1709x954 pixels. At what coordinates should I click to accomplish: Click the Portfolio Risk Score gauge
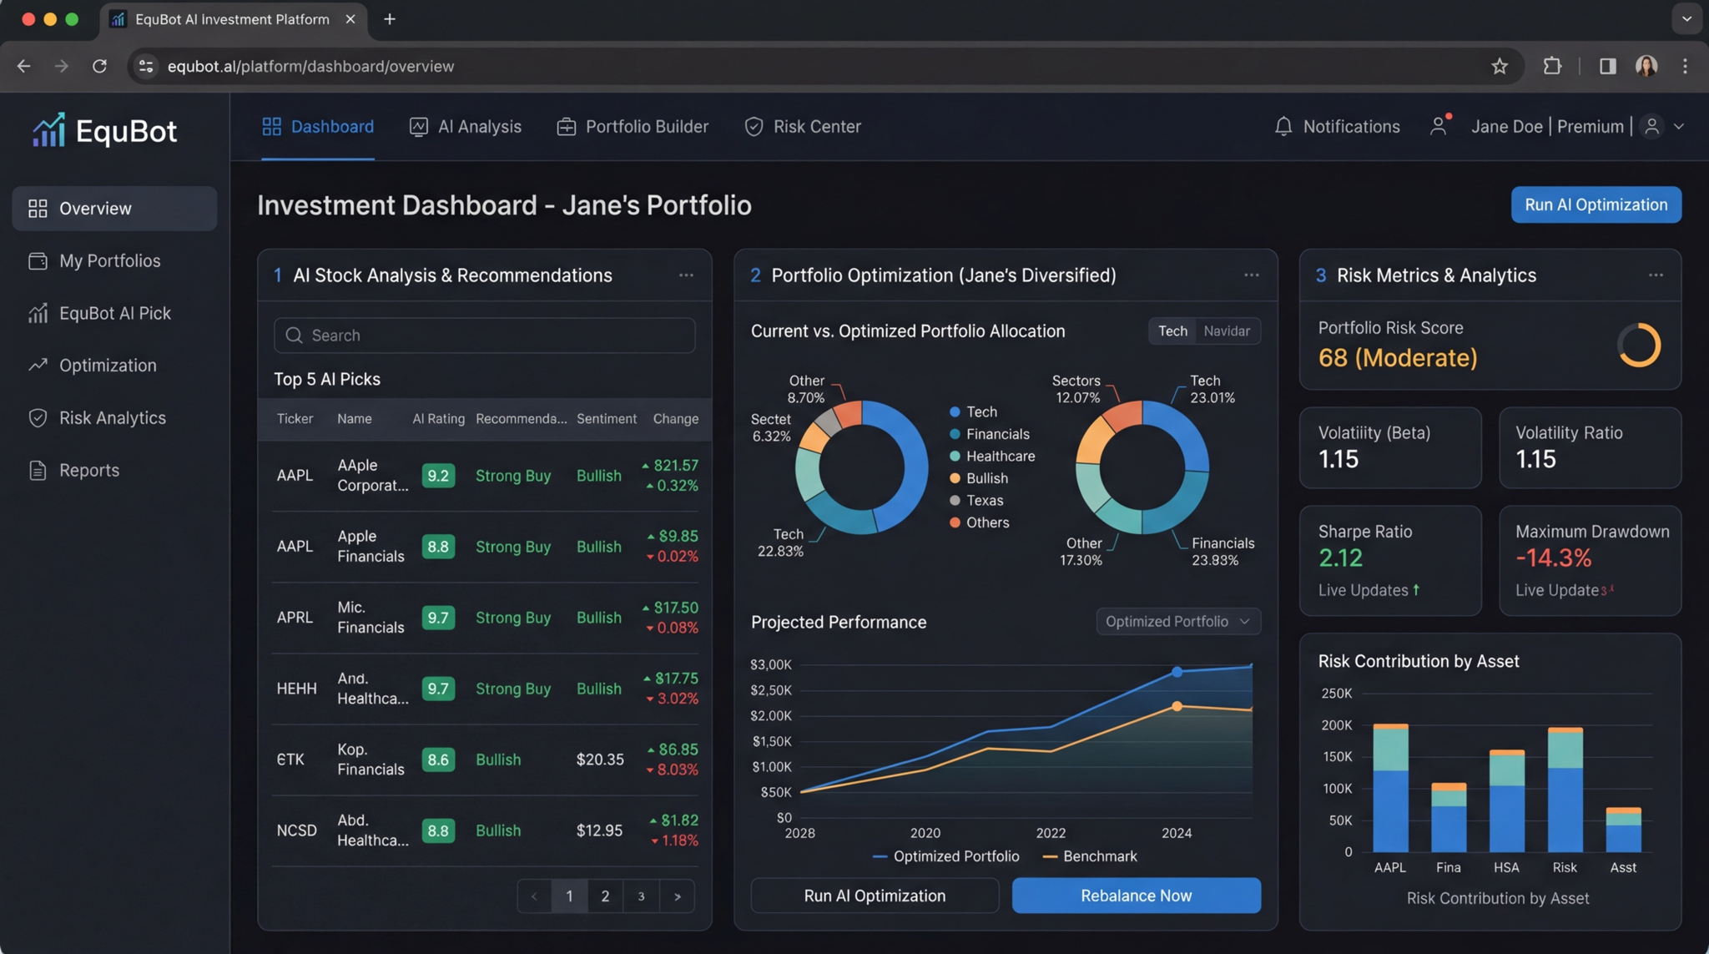point(1638,345)
